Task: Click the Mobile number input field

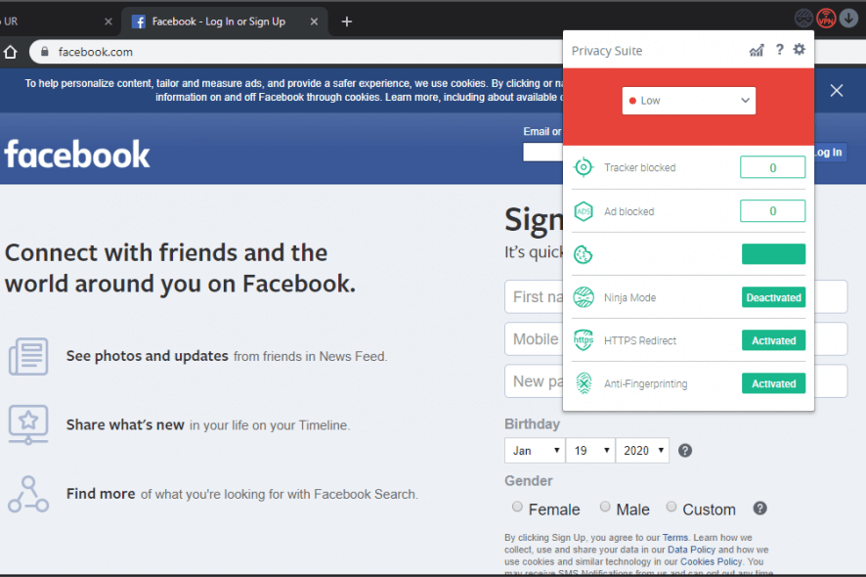Action: 534,338
